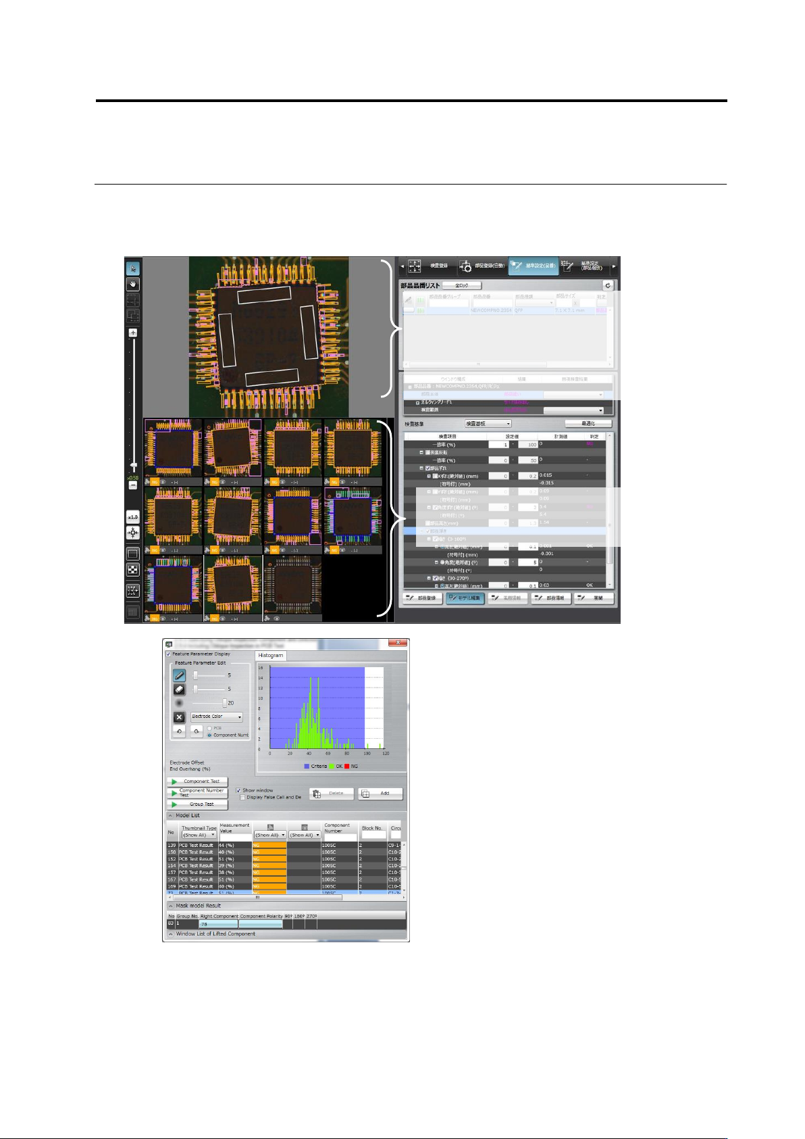805x1139 pixels.
Task: Click the 全ロック button
Action: coord(462,286)
